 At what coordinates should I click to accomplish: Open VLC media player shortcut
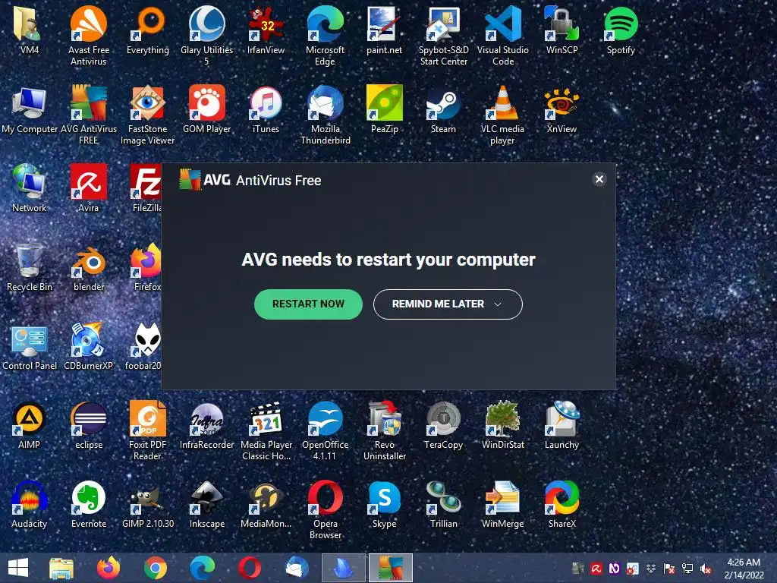coord(502,114)
